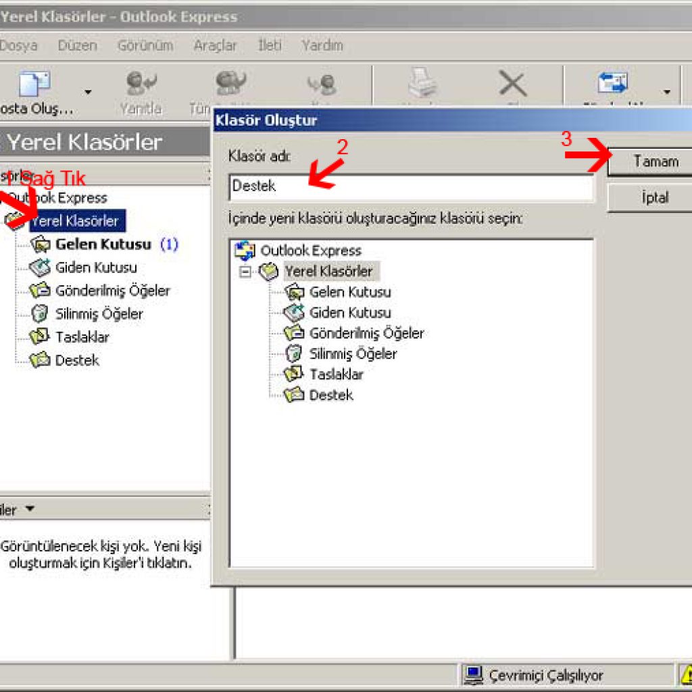Click the Tamam button
This screenshot has width=692, height=692.
click(x=651, y=162)
